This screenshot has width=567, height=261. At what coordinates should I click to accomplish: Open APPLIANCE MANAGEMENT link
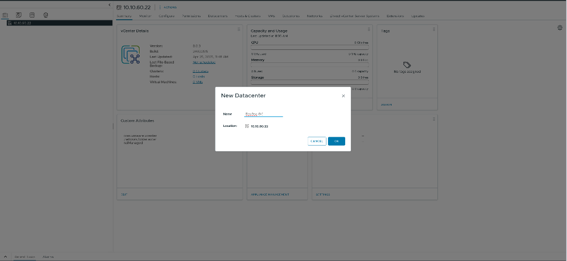(270, 194)
